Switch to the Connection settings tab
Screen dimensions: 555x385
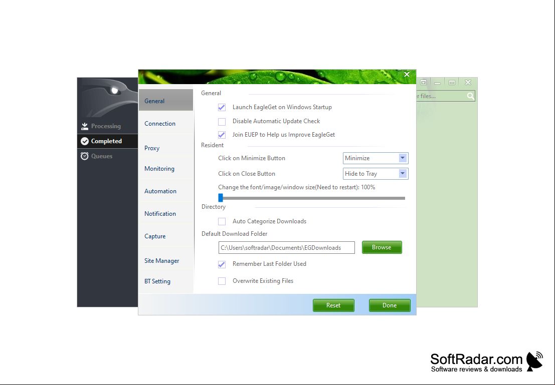point(166,123)
